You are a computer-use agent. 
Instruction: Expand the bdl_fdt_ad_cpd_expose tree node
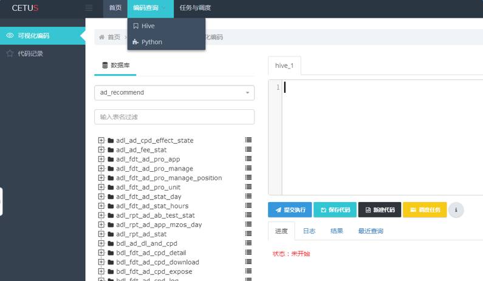tap(101, 271)
